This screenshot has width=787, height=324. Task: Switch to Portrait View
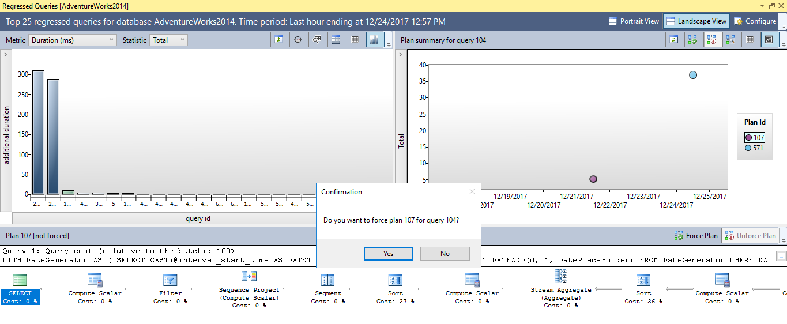tap(633, 21)
